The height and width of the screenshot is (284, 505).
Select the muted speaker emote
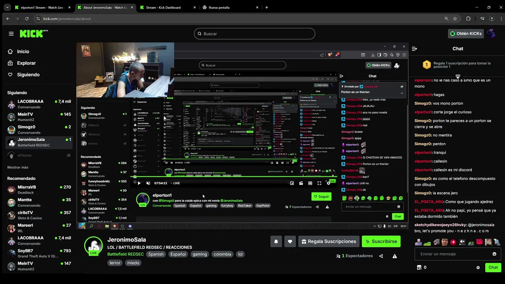[x=462, y=242]
